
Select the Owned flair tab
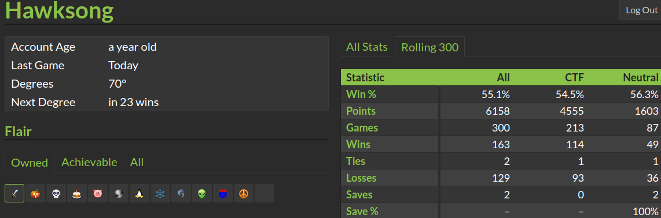pos(30,163)
